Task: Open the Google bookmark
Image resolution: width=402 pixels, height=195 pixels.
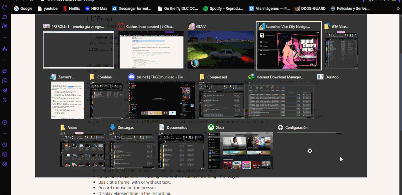Action: pyautogui.click(x=23, y=8)
